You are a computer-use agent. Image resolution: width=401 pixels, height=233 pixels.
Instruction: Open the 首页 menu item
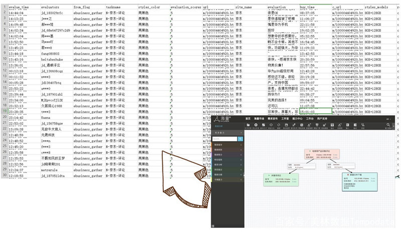click(x=248, y=118)
